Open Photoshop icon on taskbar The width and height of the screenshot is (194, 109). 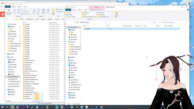click(x=67, y=107)
